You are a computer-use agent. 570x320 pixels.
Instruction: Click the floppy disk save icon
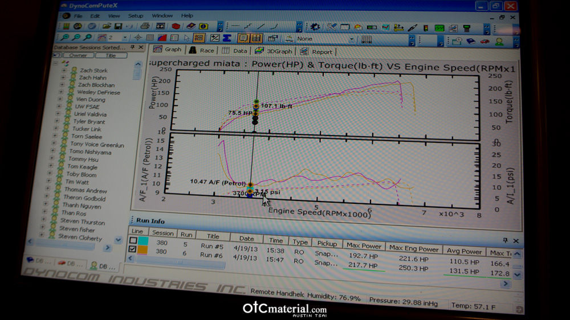[x=118, y=26]
